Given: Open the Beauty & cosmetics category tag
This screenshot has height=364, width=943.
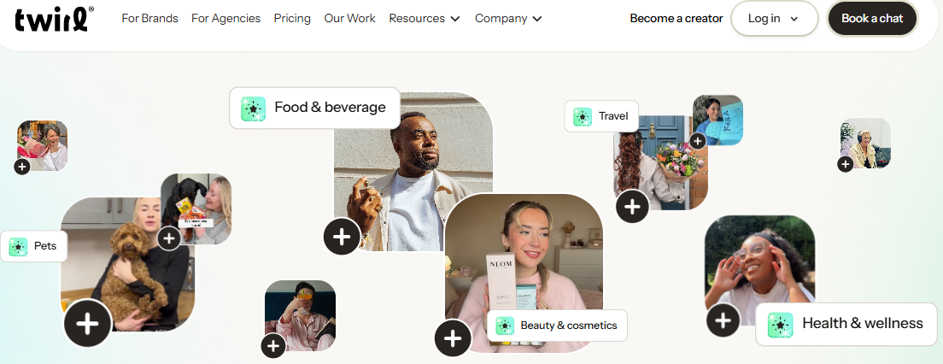Looking at the screenshot, I should click(557, 326).
